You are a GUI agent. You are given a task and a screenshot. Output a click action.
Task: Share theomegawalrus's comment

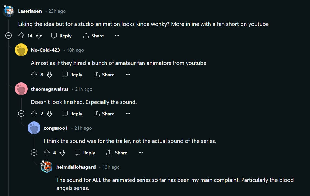pos(104,114)
